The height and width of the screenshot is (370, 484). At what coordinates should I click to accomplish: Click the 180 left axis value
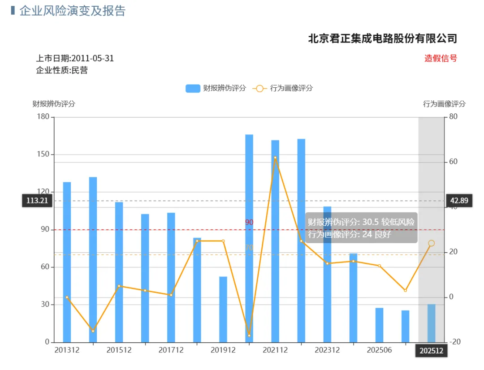tap(43, 116)
